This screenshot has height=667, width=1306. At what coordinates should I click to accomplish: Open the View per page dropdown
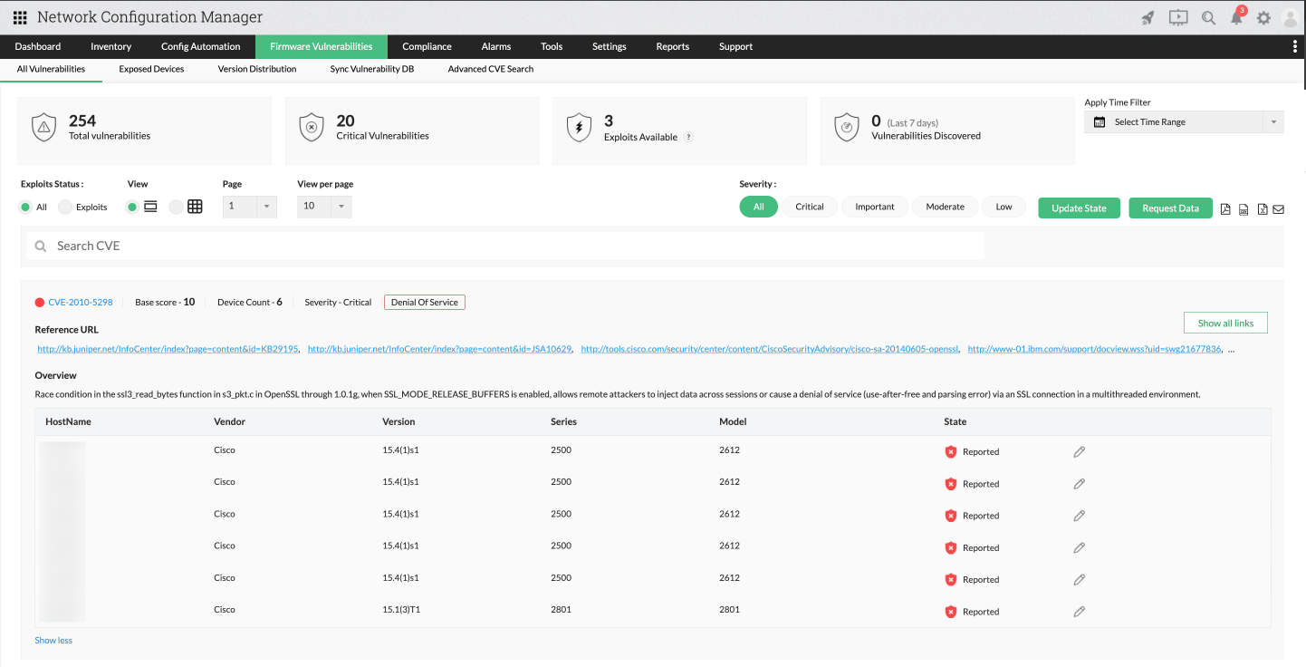point(323,207)
